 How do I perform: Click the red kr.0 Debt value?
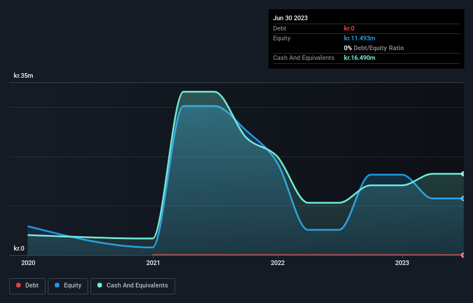pos(349,28)
